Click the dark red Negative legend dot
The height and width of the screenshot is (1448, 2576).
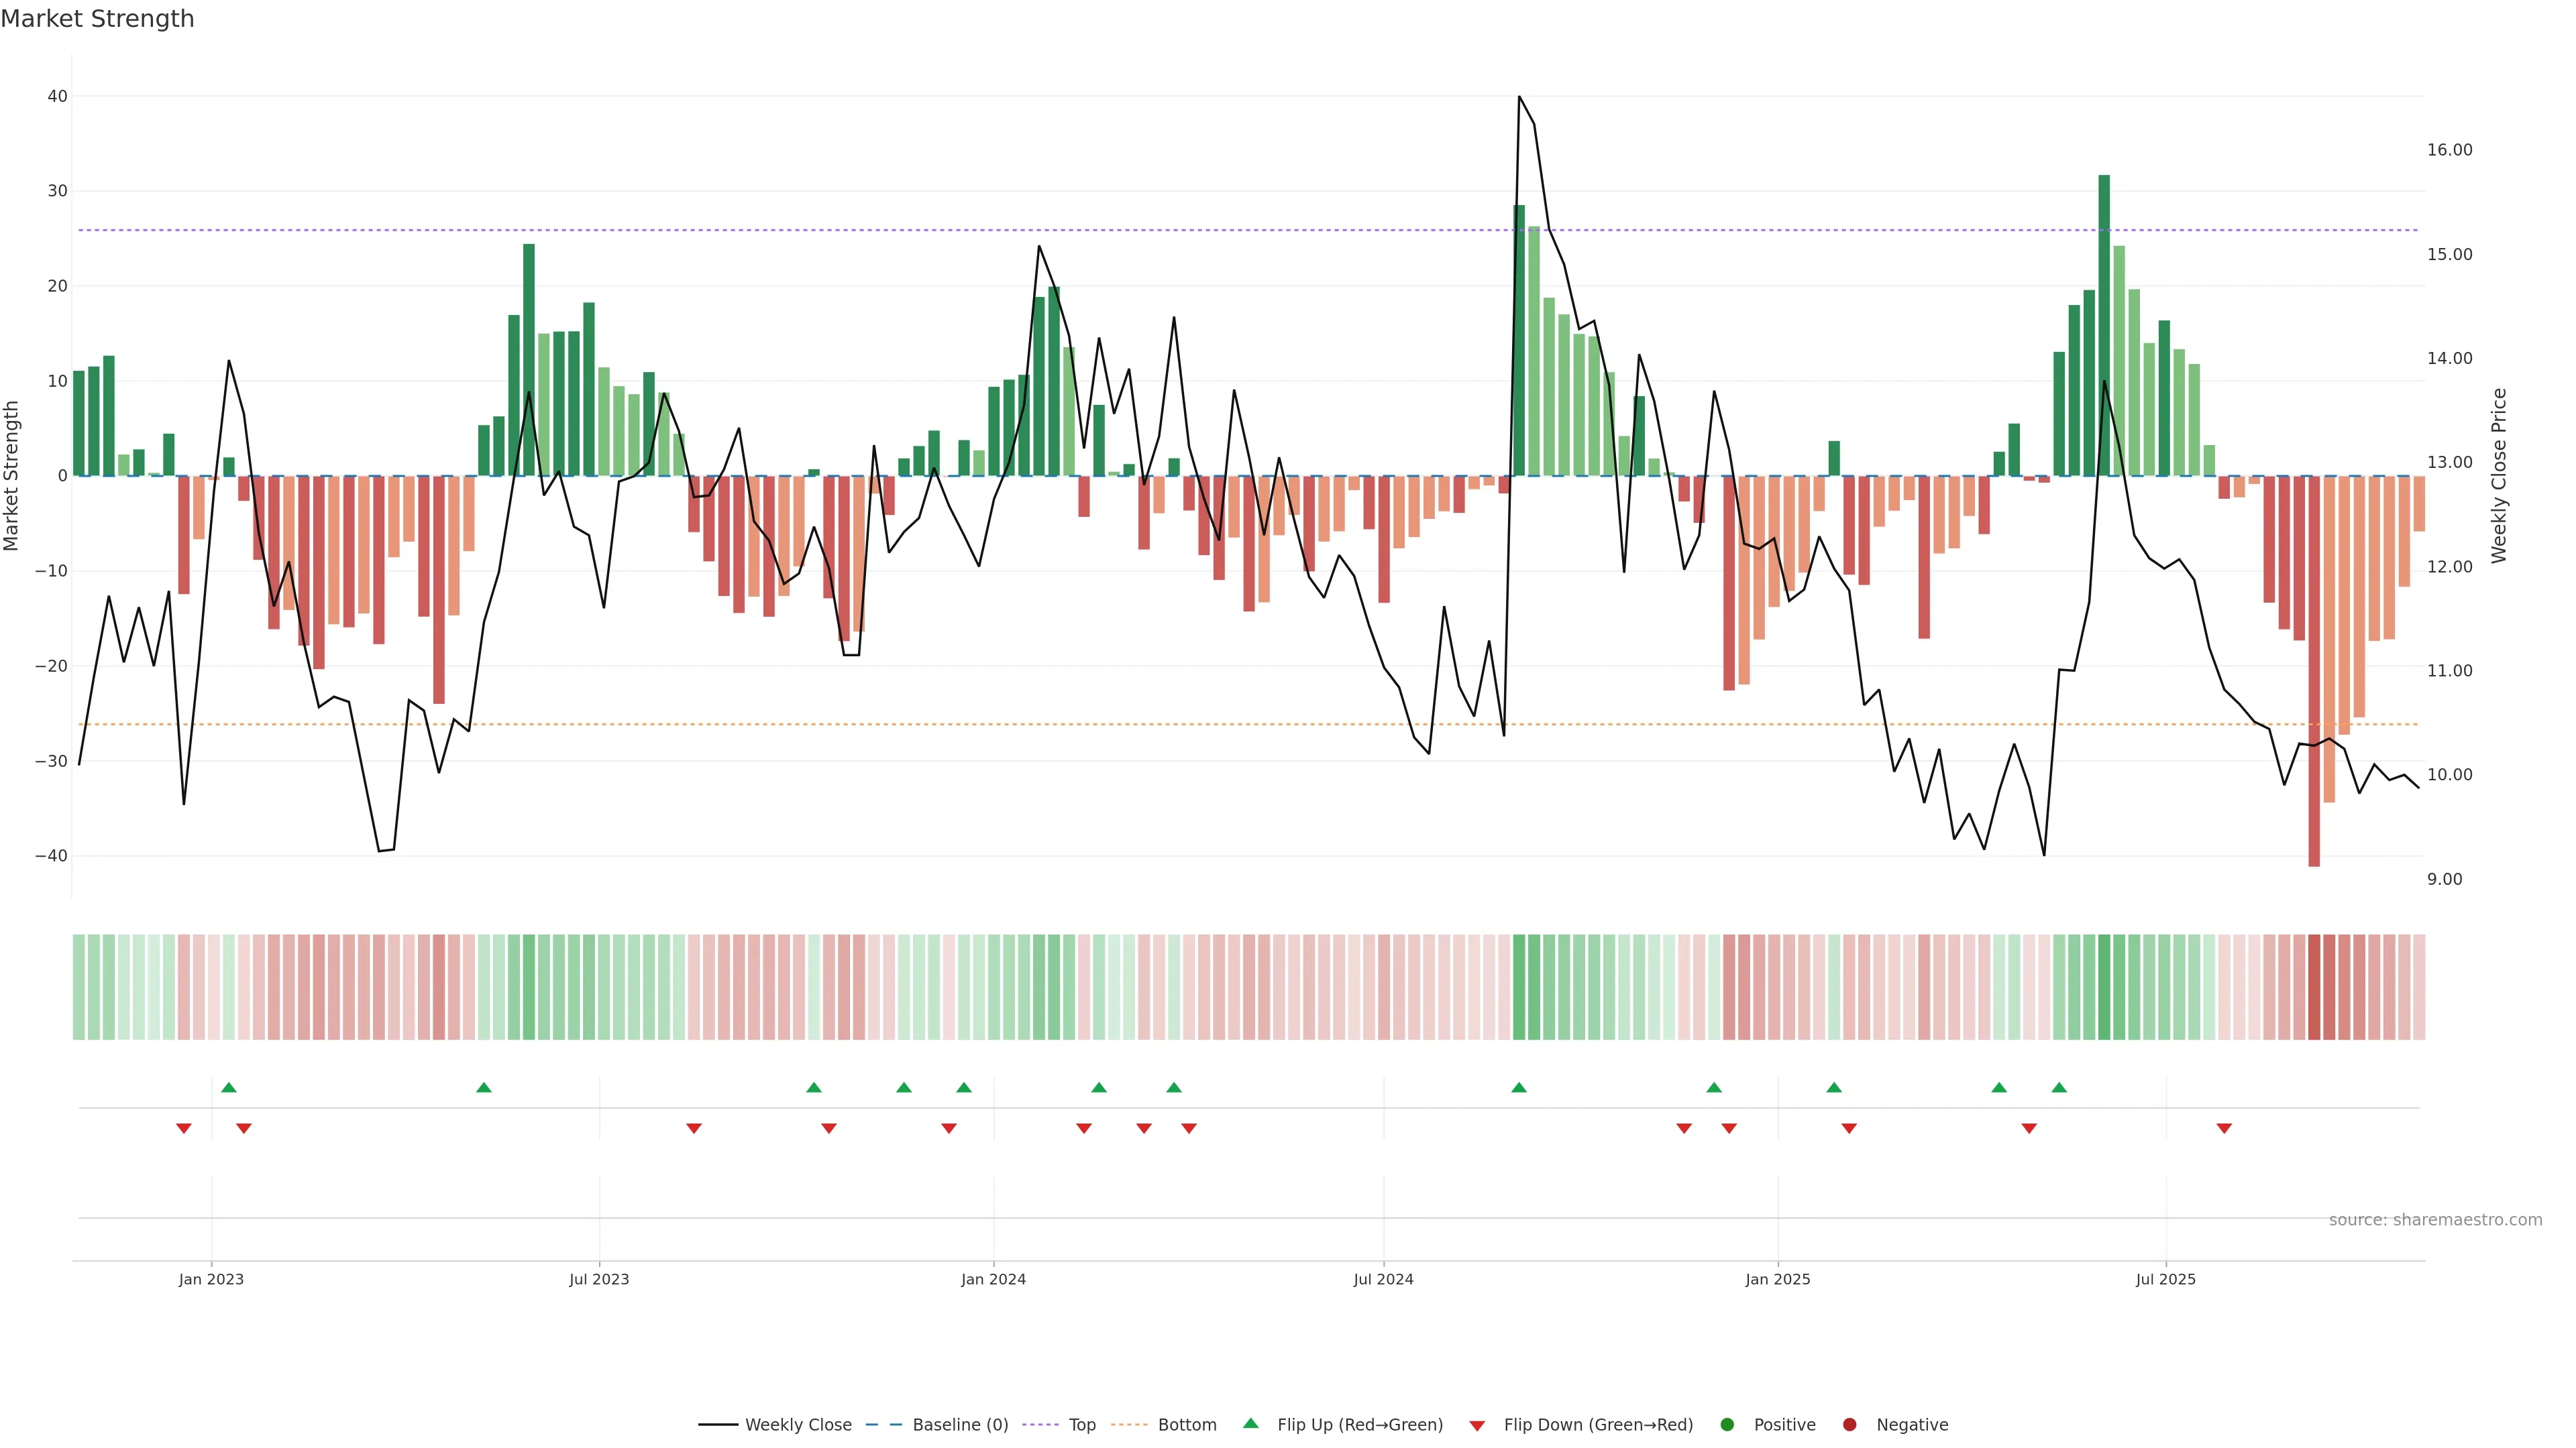pyautogui.click(x=1849, y=1425)
